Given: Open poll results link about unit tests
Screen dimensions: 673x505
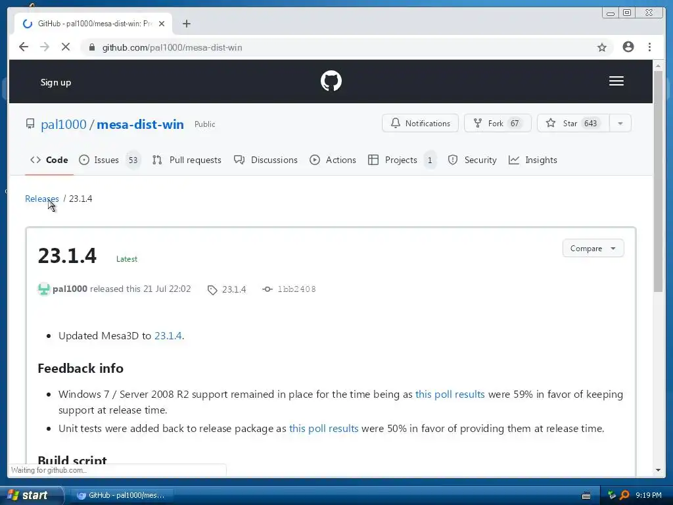Looking at the screenshot, I should (x=323, y=429).
